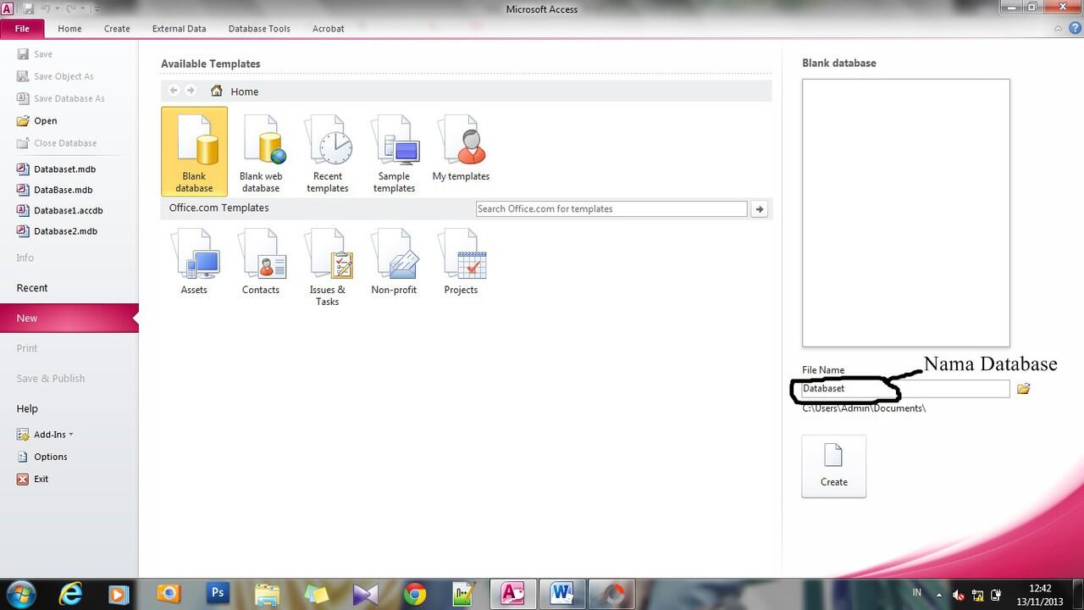Open Recent templates
Viewport: 1084px width, 610px height.
[328, 152]
